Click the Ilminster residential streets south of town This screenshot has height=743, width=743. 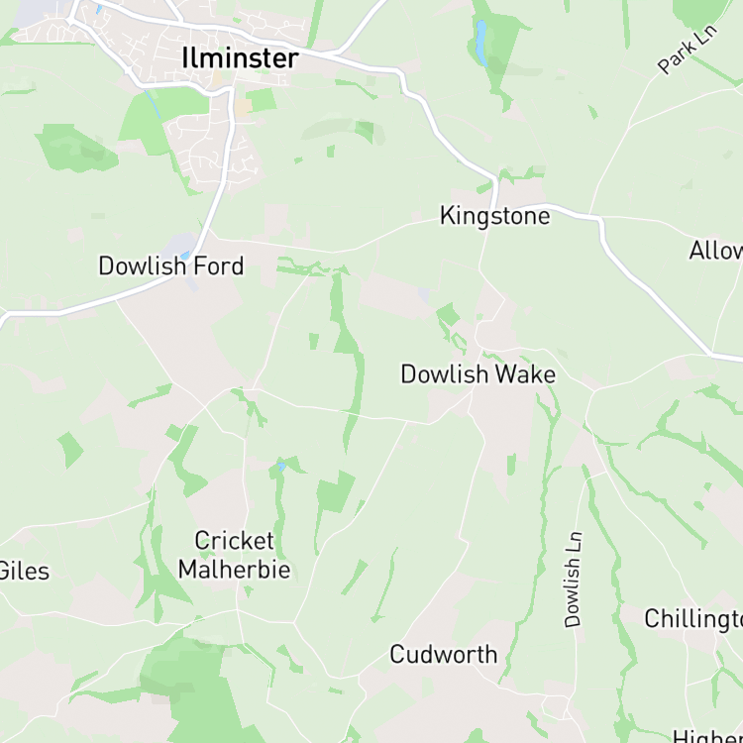(213, 150)
